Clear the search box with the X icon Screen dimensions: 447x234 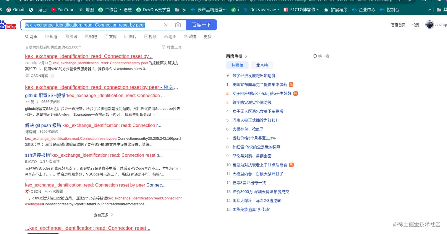(x=166, y=25)
